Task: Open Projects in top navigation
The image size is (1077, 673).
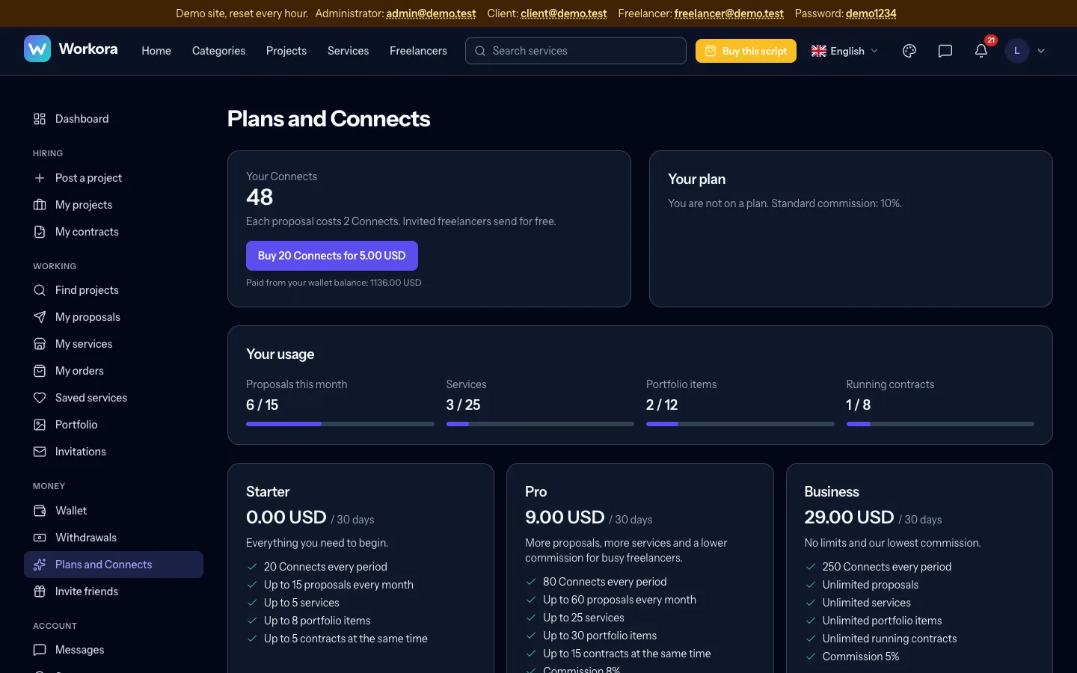Action: pos(286,51)
